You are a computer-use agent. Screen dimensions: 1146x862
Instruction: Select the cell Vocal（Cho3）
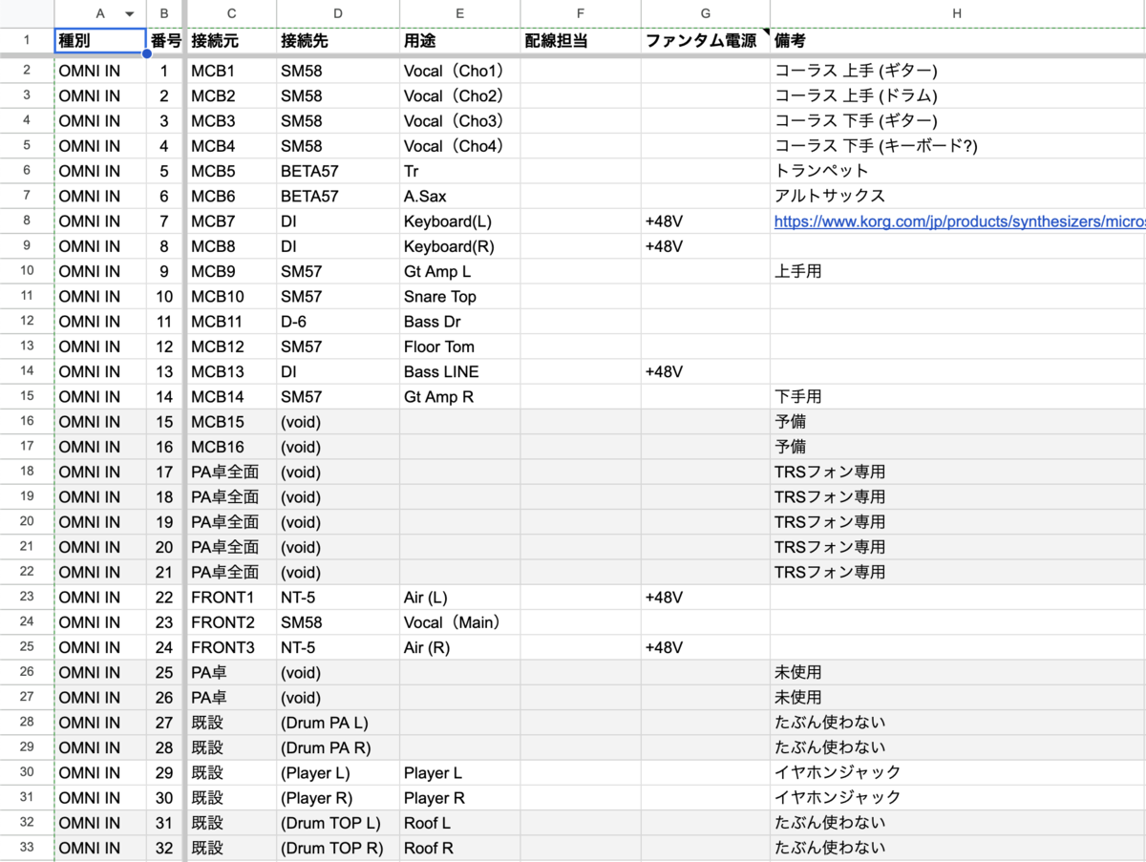460,121
